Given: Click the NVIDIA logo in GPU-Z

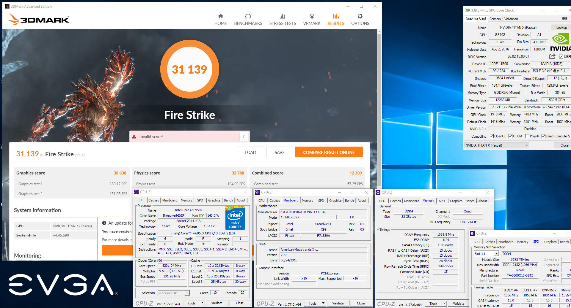Looking at the screenshot, I should pyautogui.click(x=561, y=42).
